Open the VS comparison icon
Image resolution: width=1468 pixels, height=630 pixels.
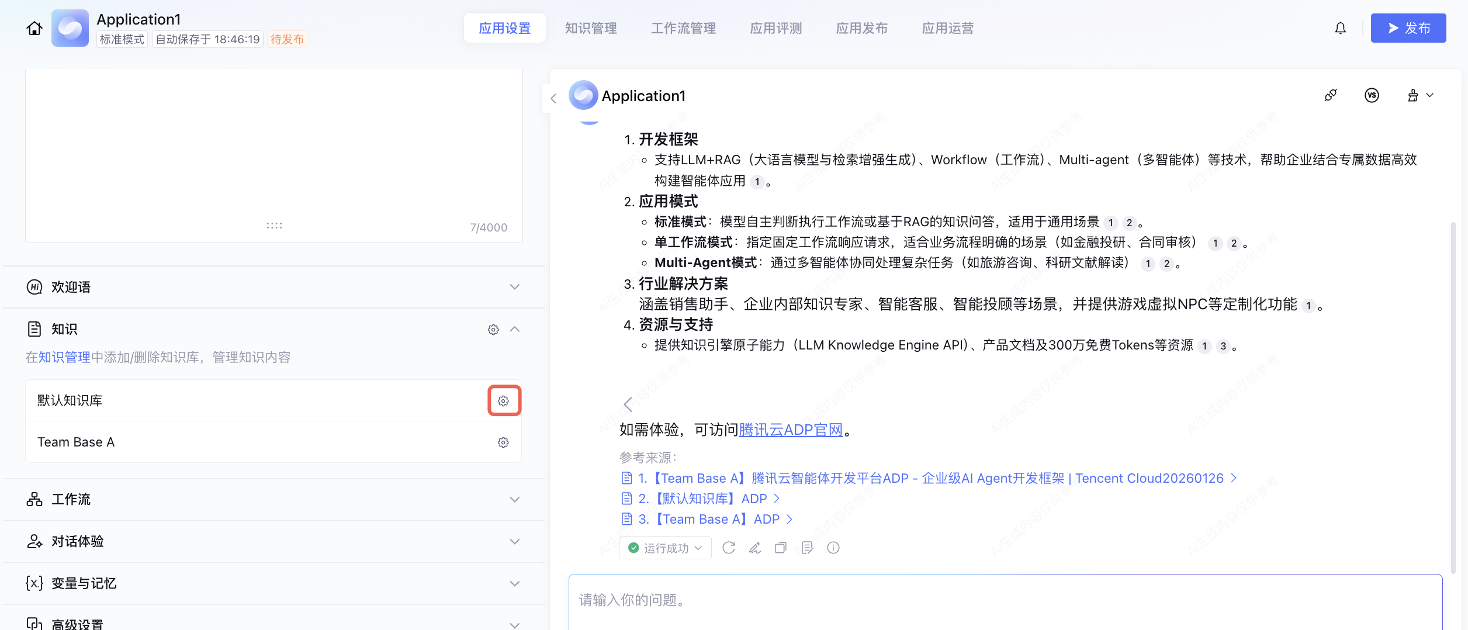point(1372,95)
